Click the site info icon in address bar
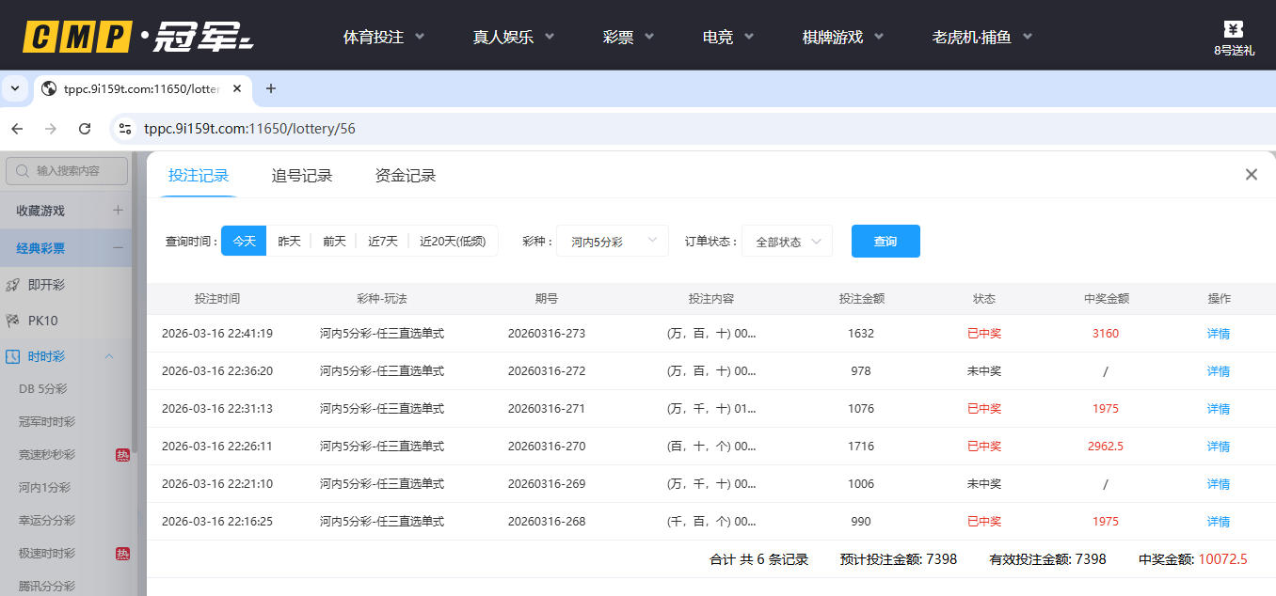The width and height of the screenshot is (1276, 596). (x=125, y=129)
